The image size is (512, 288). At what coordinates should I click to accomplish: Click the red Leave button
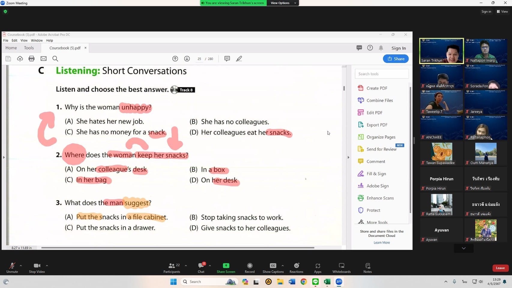click(500, 268)
